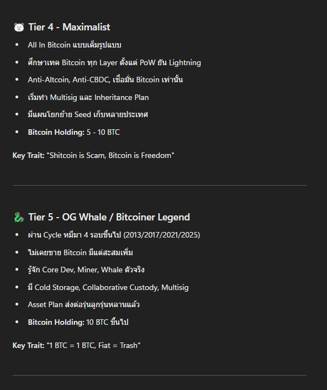
Task: Click 'Bitcoin Holding: 10 BTC' in Tier 5
Action: coord(78,322)
